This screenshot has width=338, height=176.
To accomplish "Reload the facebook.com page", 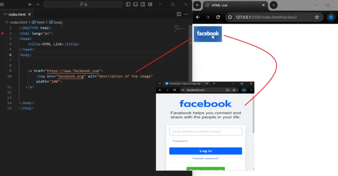I will [x=174, y=90].
